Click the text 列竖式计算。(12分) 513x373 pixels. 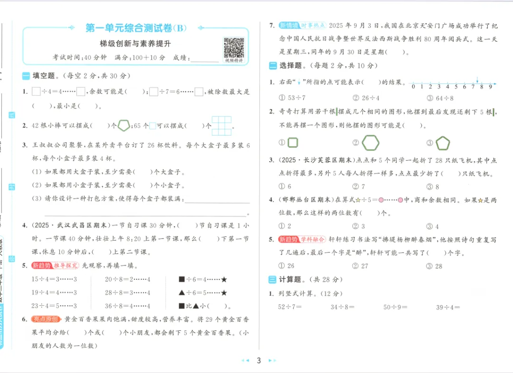(x=311, y=293)
